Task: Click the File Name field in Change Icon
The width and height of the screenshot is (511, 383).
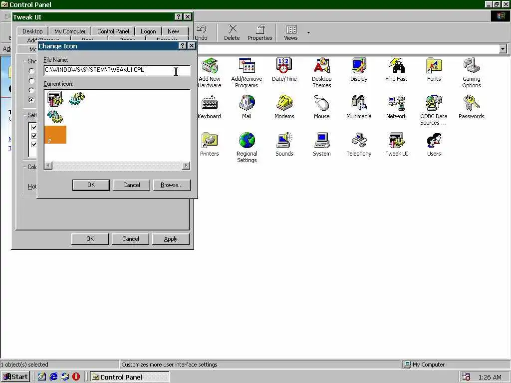Action: point(117,70)
